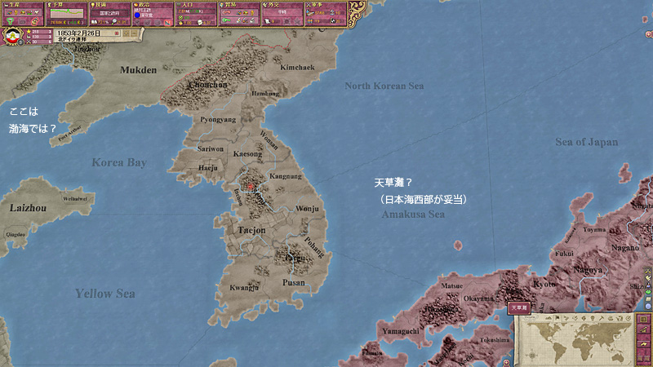Click current research 国家と政府 bar
The height and width of the screenshot is (367, 653).
click(110, 13)
